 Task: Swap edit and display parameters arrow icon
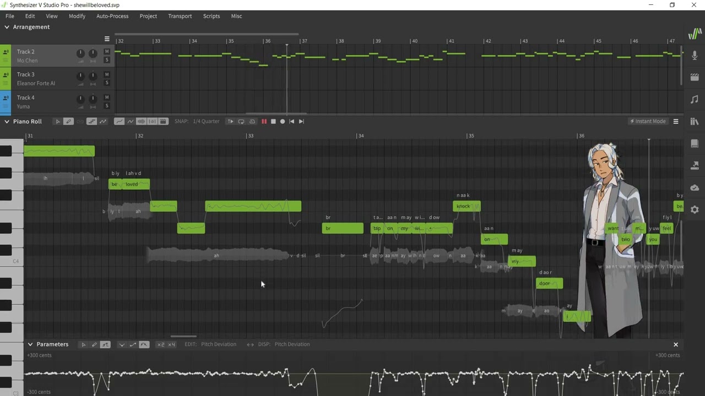[x=250, y=344]
